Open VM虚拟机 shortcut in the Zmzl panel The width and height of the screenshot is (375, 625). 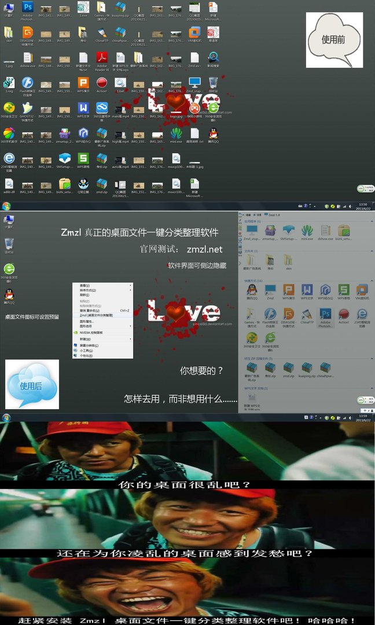tap(362, 291)
